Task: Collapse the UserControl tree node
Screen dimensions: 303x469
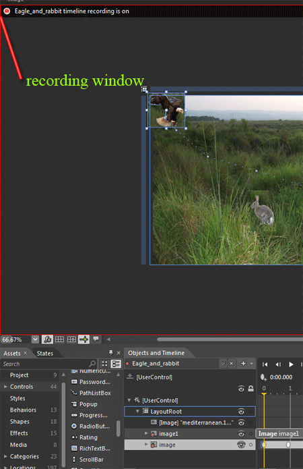Action: [x=129, y=400]
